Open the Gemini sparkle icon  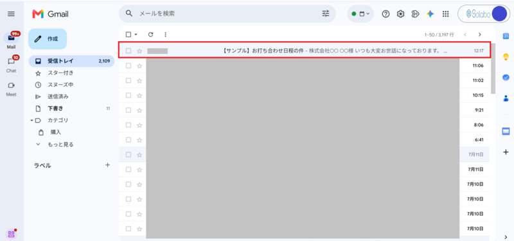click(430, 13)
